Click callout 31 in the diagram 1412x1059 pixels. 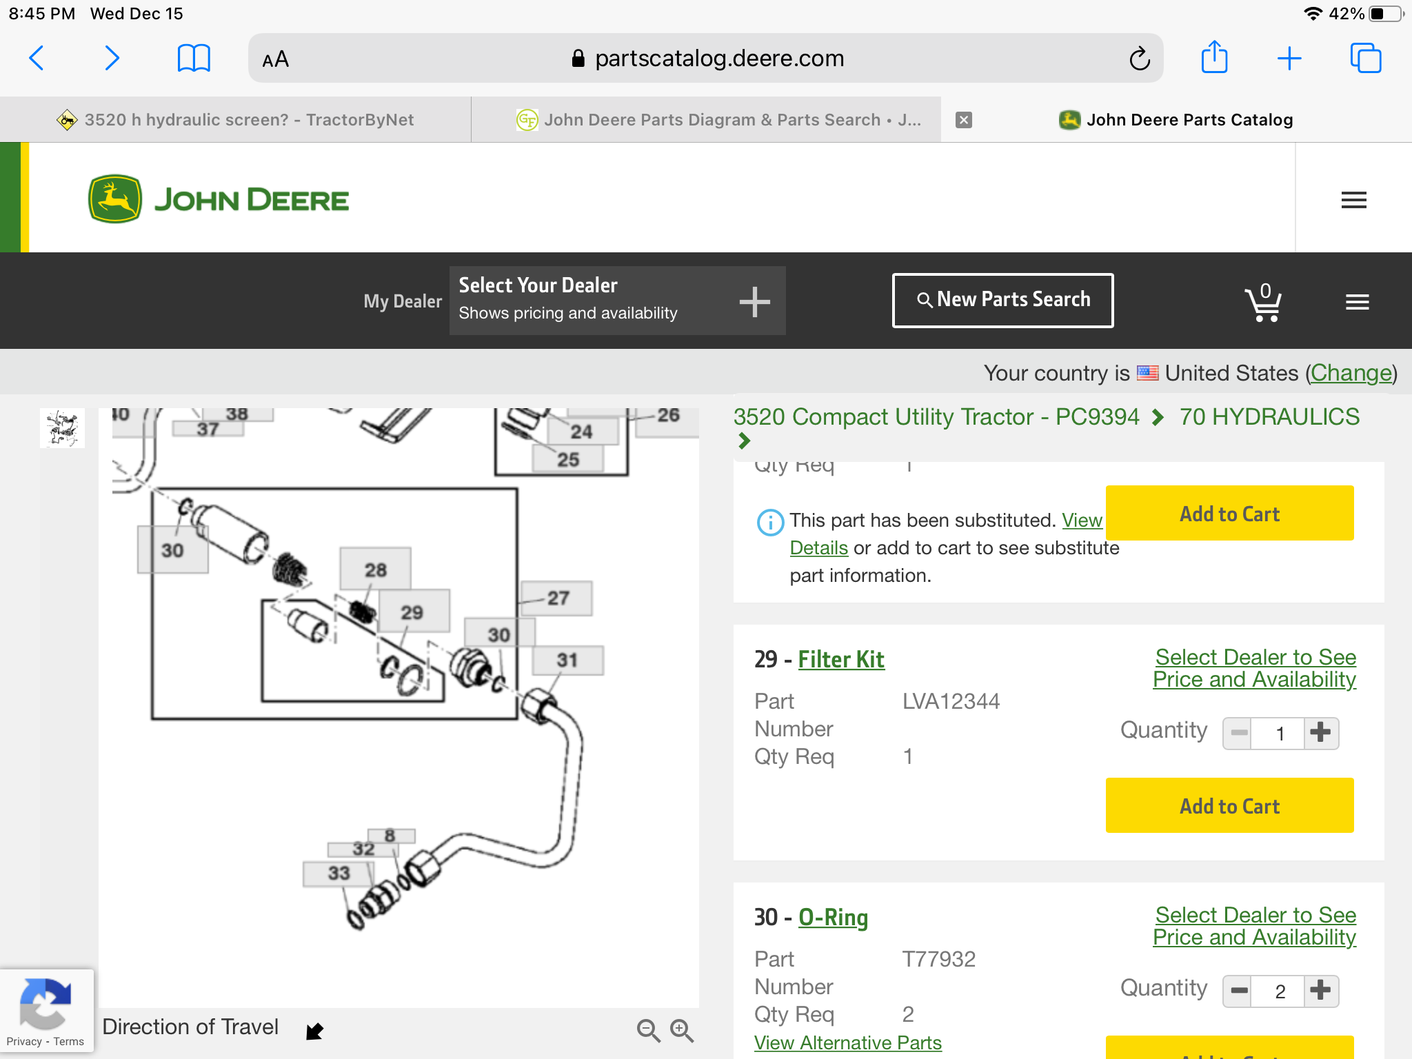tap(567, 660)
